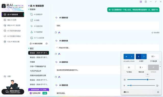Viewport: 163px width, 97px height.
Task: Toggle Bluetooth in quick settings
Action: [x=139, y=56]
